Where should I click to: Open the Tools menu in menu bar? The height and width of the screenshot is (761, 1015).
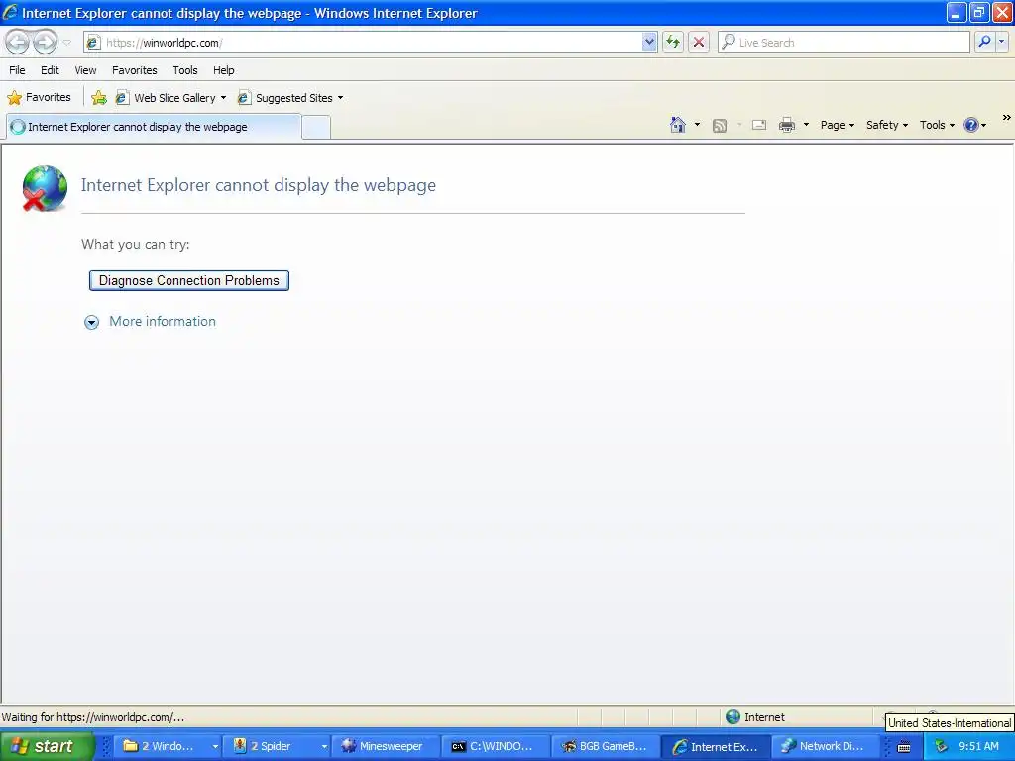click(x=185, y=70)
